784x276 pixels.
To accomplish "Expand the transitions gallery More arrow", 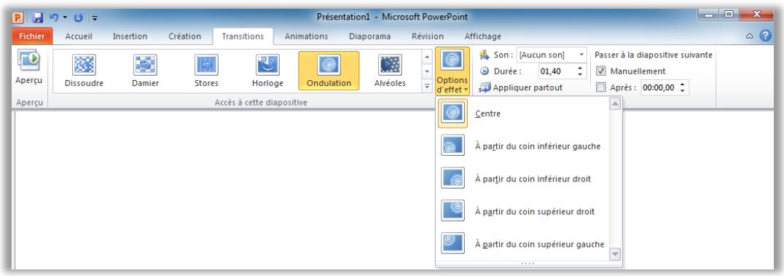I will [x=427, y=87].
